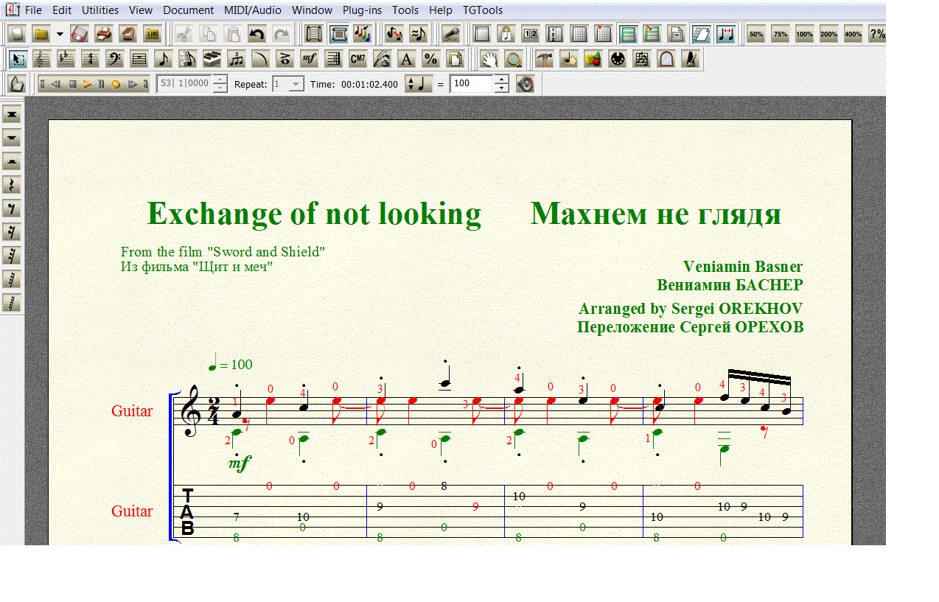939x602 pixels.
Task: Choose the quarter rest in rests palette
Action: point(12,185)
